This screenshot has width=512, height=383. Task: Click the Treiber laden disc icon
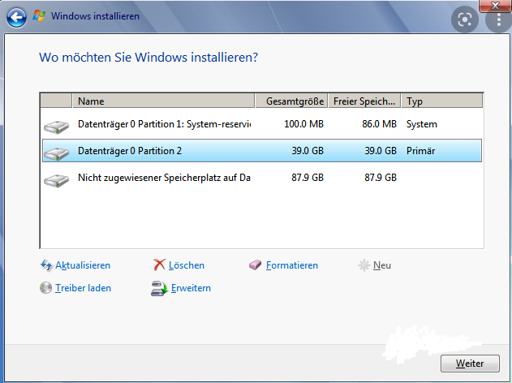click(46, 288)
